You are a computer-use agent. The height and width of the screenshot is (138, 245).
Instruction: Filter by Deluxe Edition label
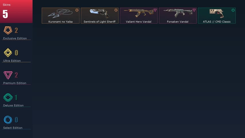[13, 106]
